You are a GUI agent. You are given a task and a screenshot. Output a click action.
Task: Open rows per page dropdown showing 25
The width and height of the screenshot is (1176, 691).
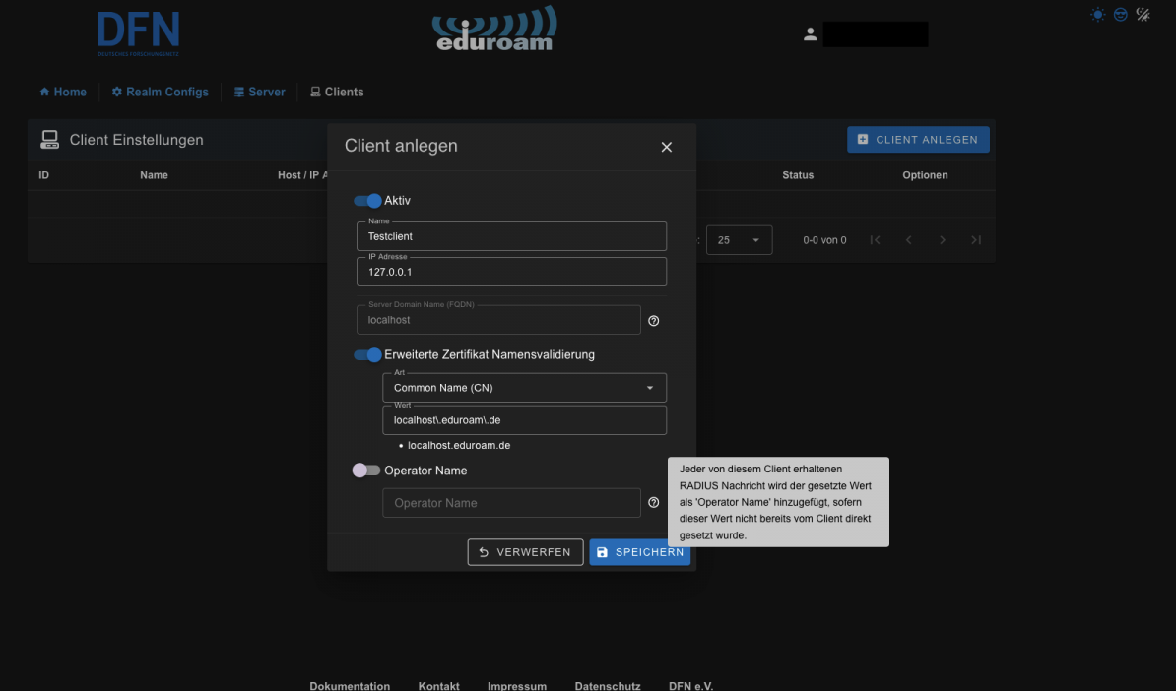739,240
